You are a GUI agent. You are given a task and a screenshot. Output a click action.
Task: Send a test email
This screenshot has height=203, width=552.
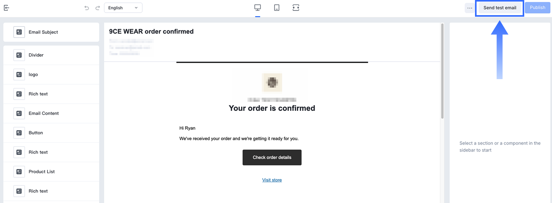coord(500,8)
